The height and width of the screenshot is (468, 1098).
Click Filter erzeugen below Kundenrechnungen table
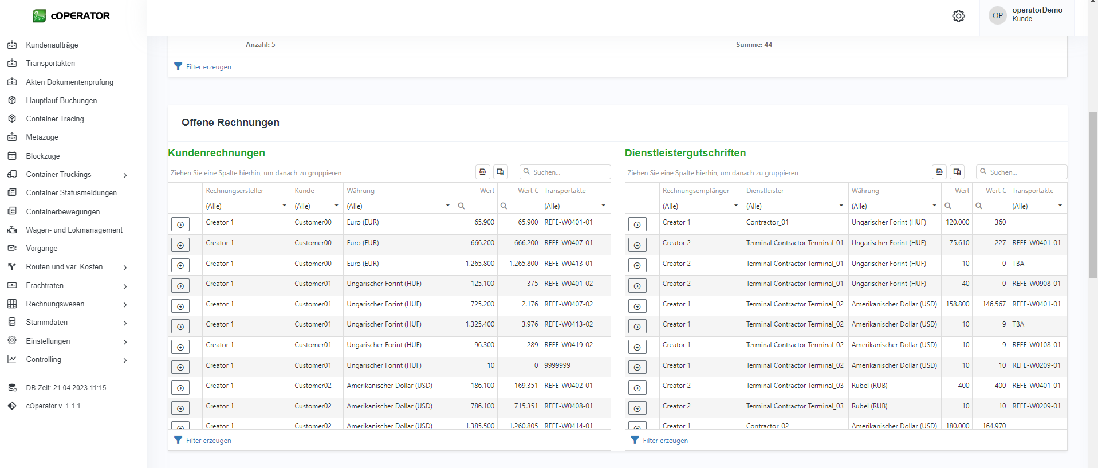pos(208,441)
